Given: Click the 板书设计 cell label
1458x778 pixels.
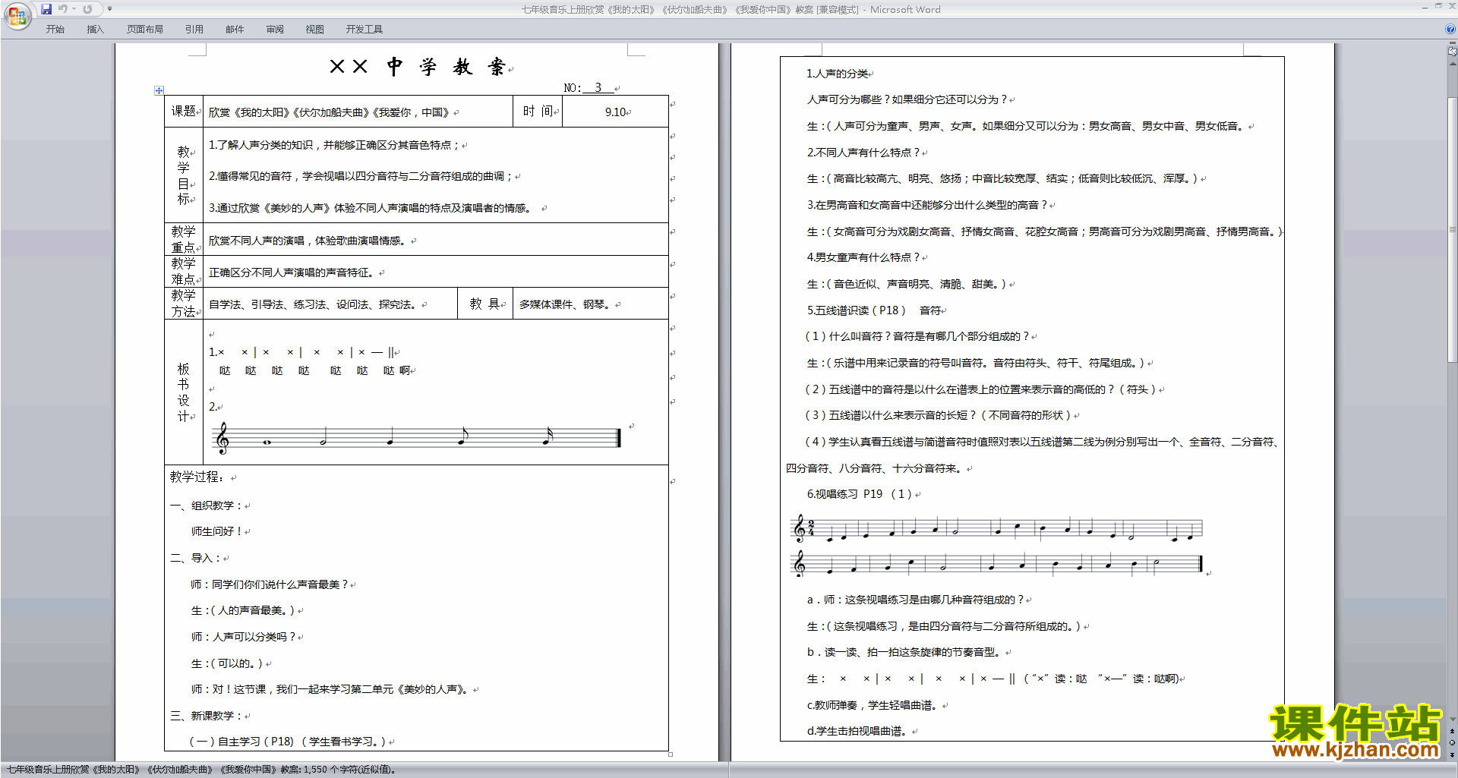Looking at the screenshot, I should 184,392.
